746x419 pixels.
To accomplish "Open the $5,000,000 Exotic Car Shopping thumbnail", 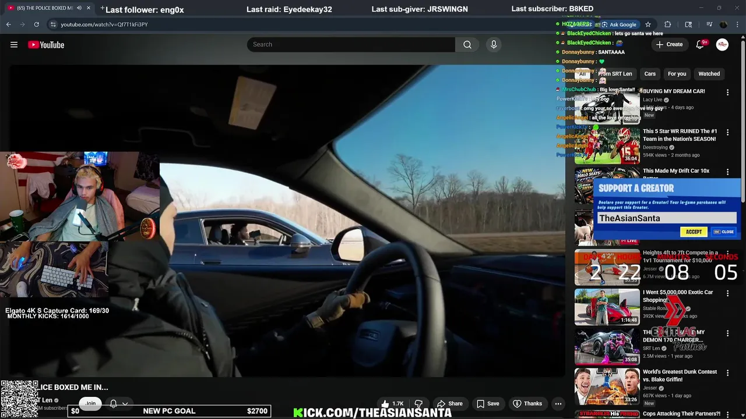I will click(607, 307).
